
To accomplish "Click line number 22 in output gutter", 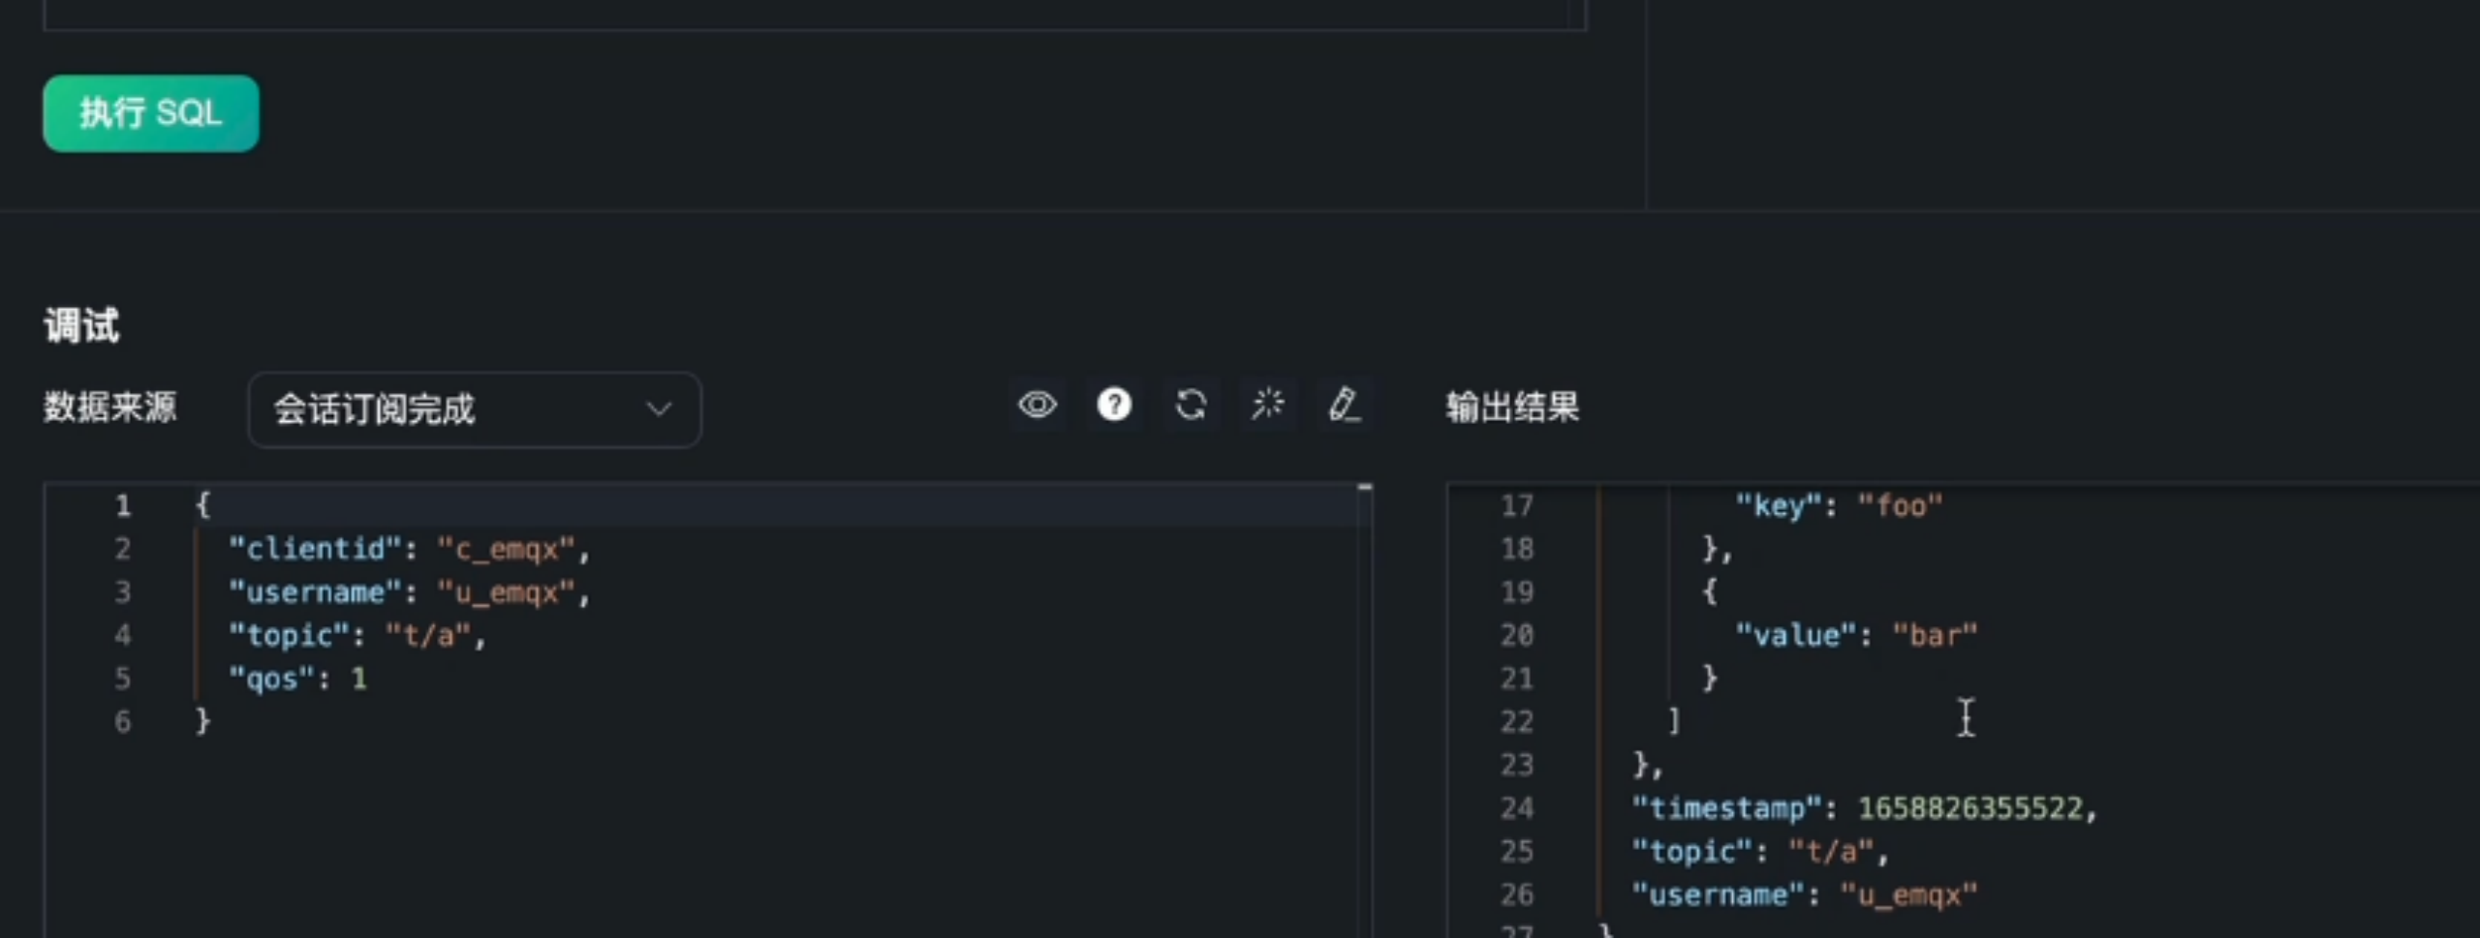I will (1517, 722).
